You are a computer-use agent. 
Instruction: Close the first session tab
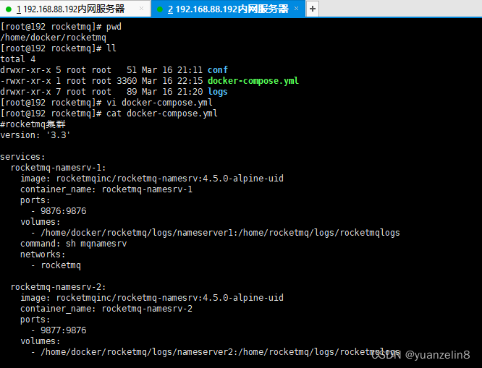143,9
